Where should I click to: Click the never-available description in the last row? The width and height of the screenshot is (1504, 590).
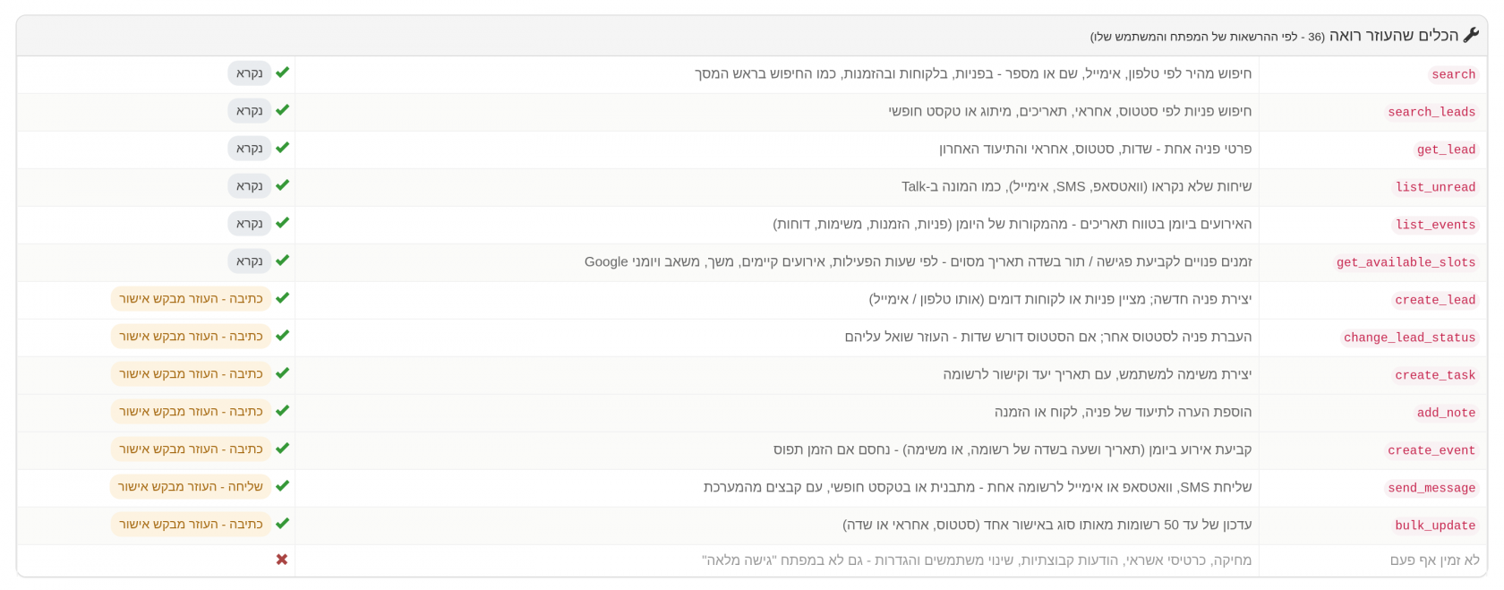pos(977,560)
